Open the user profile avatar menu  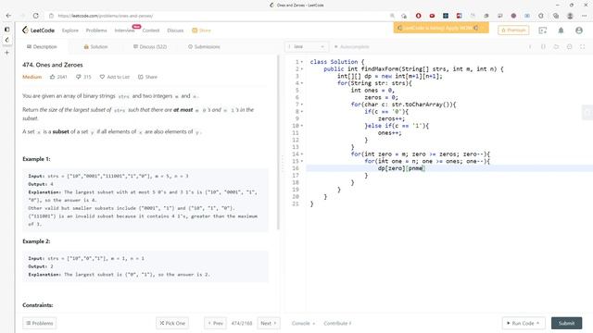tap(578, 31)
